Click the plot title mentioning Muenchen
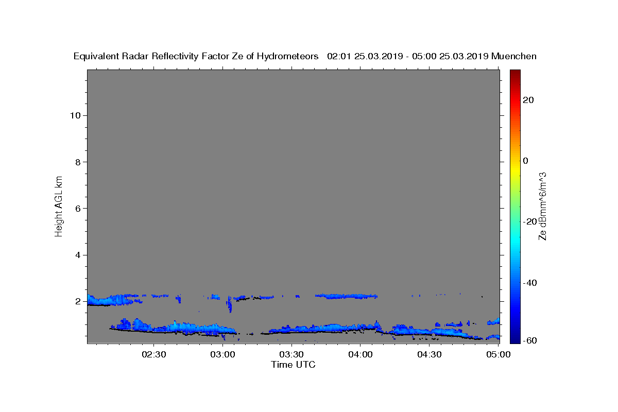The image size is (618, 412). [305, 56]
